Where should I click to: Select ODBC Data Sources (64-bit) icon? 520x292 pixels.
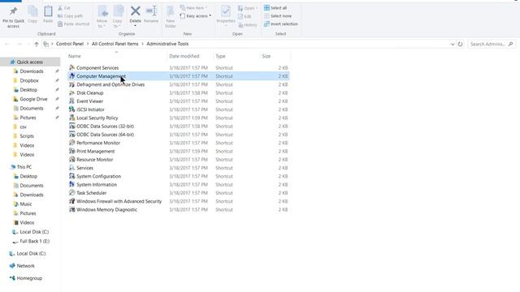coord(72,135)
